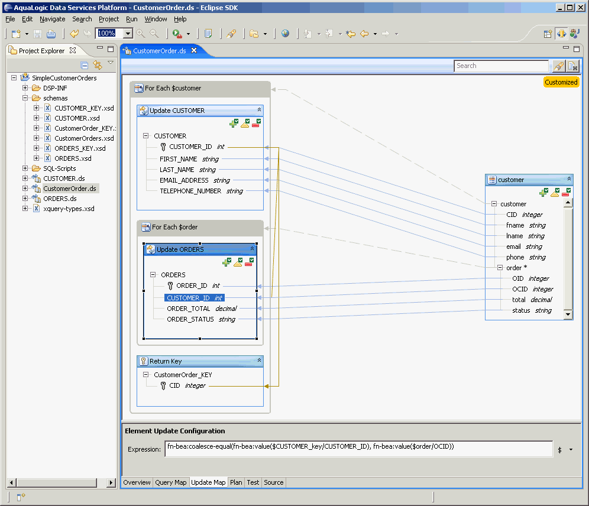Open Project Explorer view menu triangle
Image resolution: width=589 pixels, height=506 pixels.
pyautogui.click(x=111, y=63)
